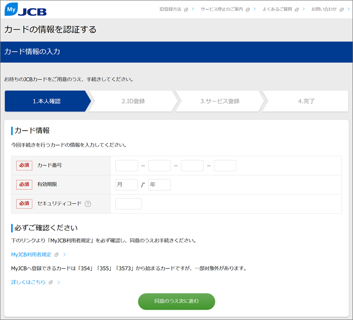Click 必須 badge beside セキュリティコード
The height and width of the screenshot is (320, 353).
(24, 204)
